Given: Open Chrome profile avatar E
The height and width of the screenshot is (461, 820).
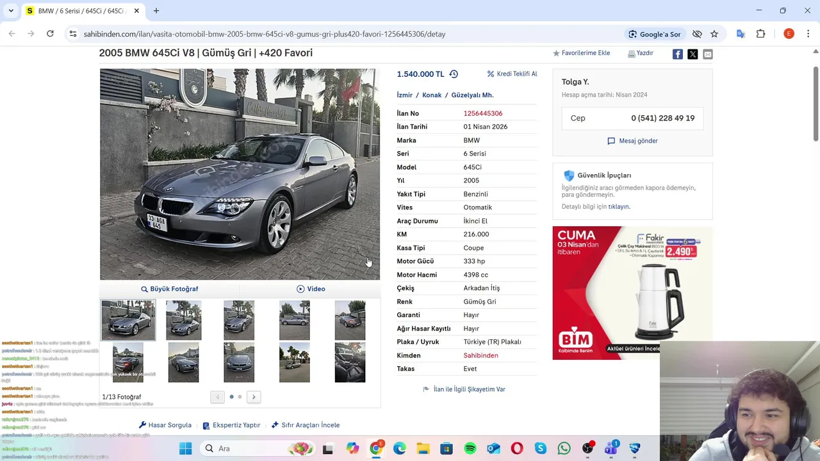Looking at the screenshot, I should [789, 34].
